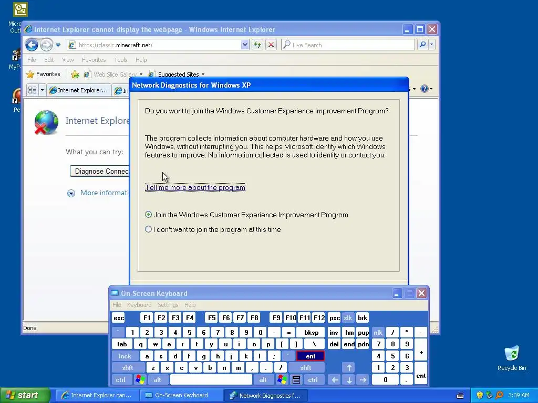
Task: Click the orange magnifier tray icon
Action: [x=499, y=395]
